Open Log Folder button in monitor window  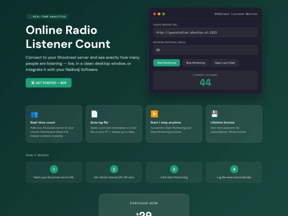tap(225, 63)
